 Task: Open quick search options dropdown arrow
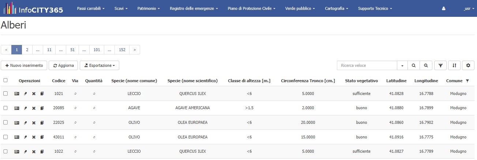coord(402,65)
